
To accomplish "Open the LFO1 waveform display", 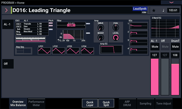I will click(44, 51).
